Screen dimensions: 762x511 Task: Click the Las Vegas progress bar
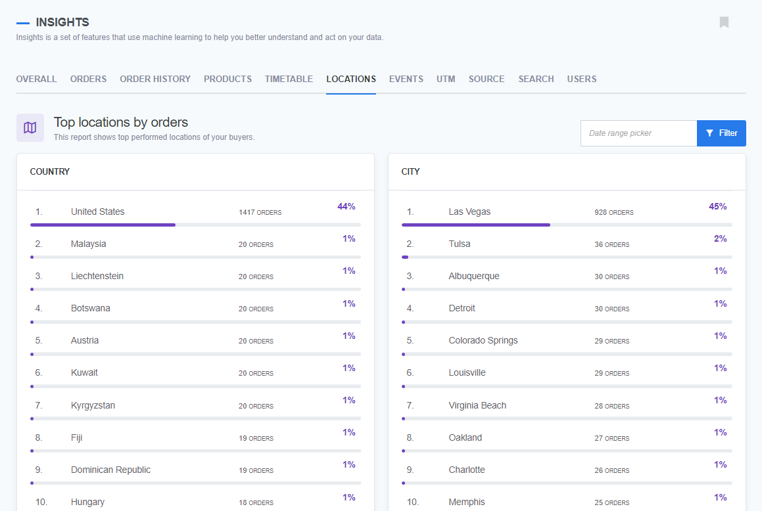click(567, 225)
